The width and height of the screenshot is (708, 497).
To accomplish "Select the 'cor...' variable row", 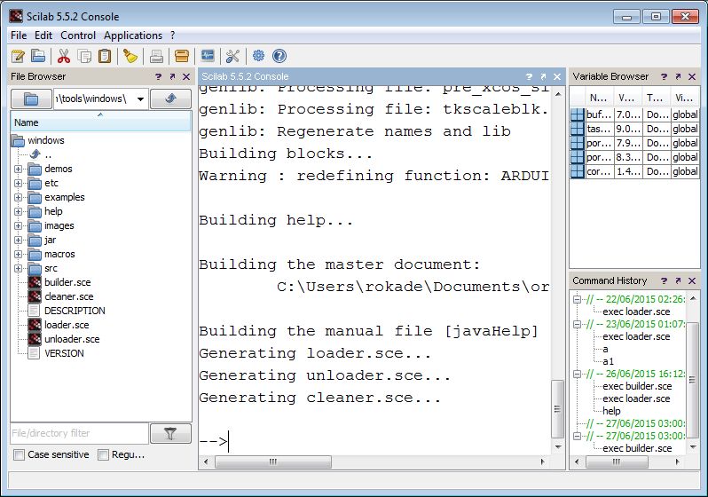I will click(635, 171).
